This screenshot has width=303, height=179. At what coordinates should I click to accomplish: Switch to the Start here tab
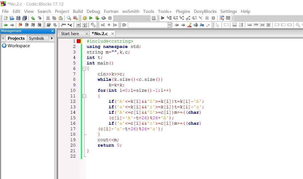(x=70, y=34)
